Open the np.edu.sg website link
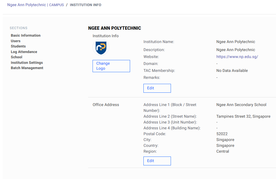Image resolution: width=276 pixels, height=179 pixels. pyautogui.click(x=237, y=57)
